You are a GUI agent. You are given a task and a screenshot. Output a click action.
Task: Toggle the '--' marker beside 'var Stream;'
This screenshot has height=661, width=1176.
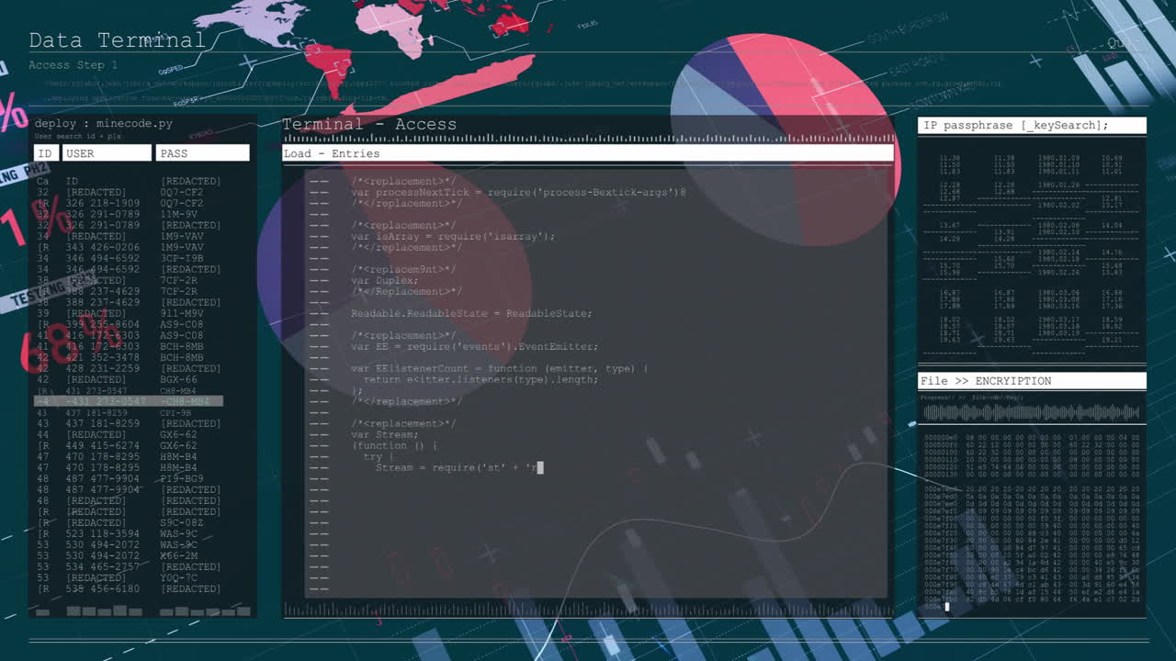(x=319, y=434)
